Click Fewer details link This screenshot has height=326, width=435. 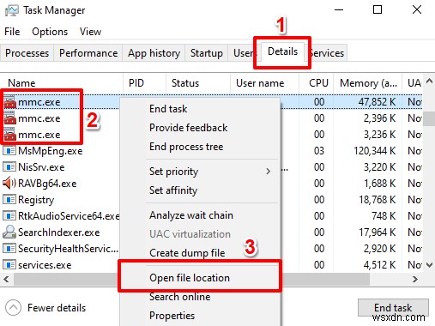click(57, 308)
